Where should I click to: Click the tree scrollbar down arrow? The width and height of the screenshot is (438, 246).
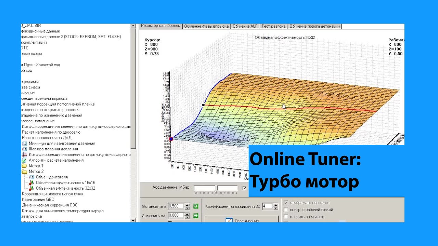tap(133, 220)
